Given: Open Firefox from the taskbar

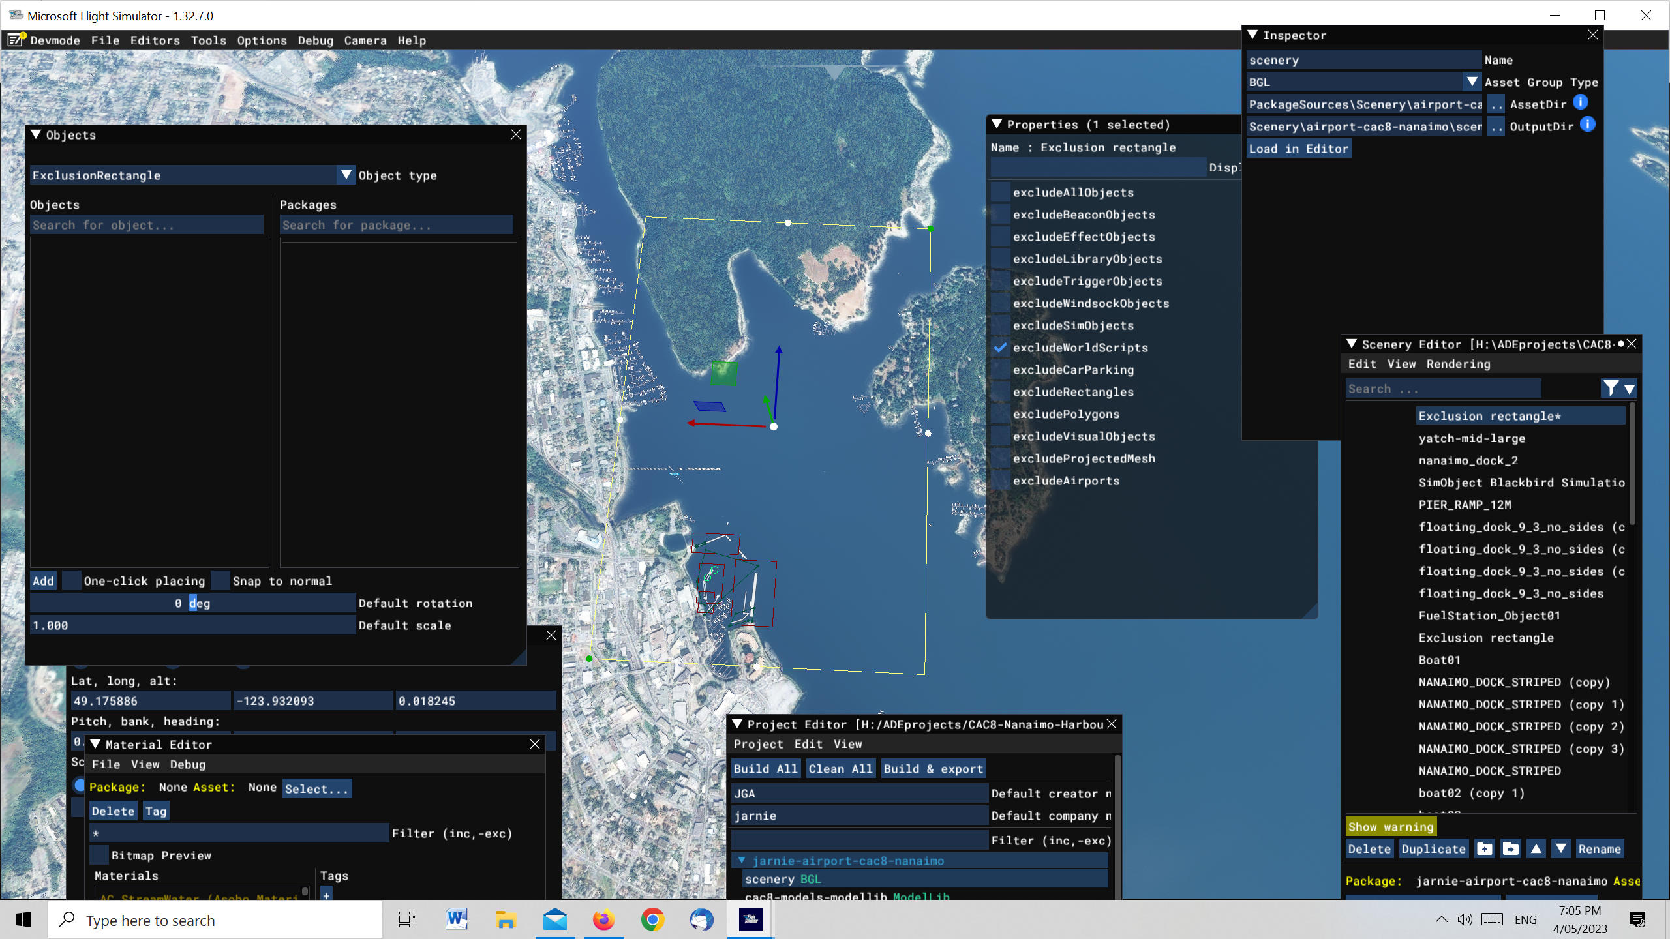Looking at the screenshot, I should 603,919.
